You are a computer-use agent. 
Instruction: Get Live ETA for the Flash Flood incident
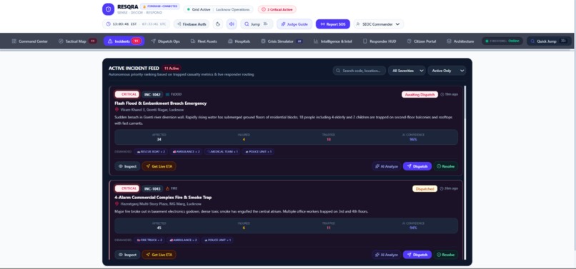pyautogui.click(x=159, y=166)
